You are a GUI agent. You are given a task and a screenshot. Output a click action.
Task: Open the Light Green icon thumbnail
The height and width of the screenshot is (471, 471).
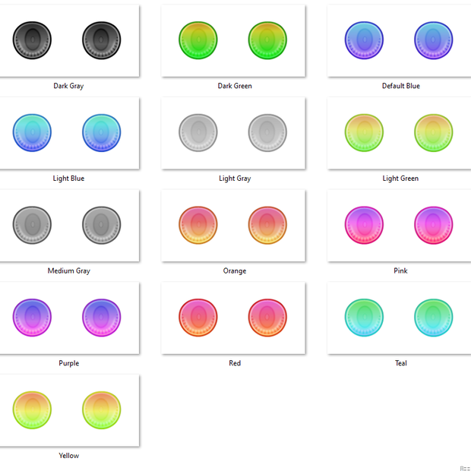click(x=399, y=133)
